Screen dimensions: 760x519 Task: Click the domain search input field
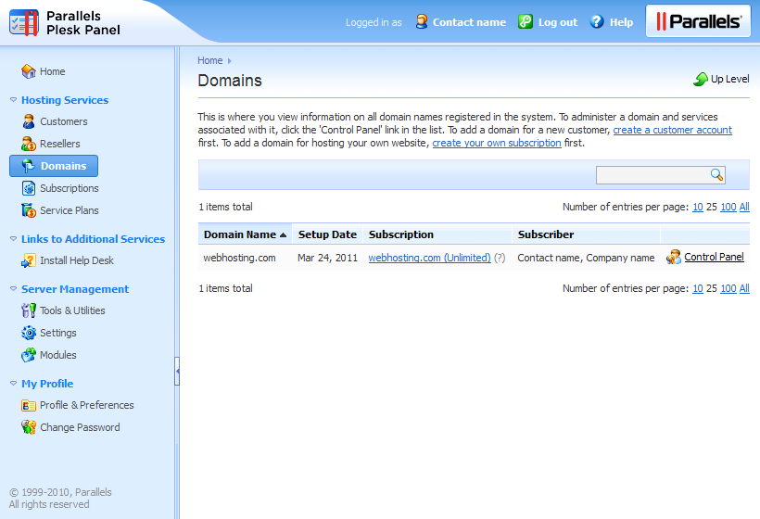652,175
